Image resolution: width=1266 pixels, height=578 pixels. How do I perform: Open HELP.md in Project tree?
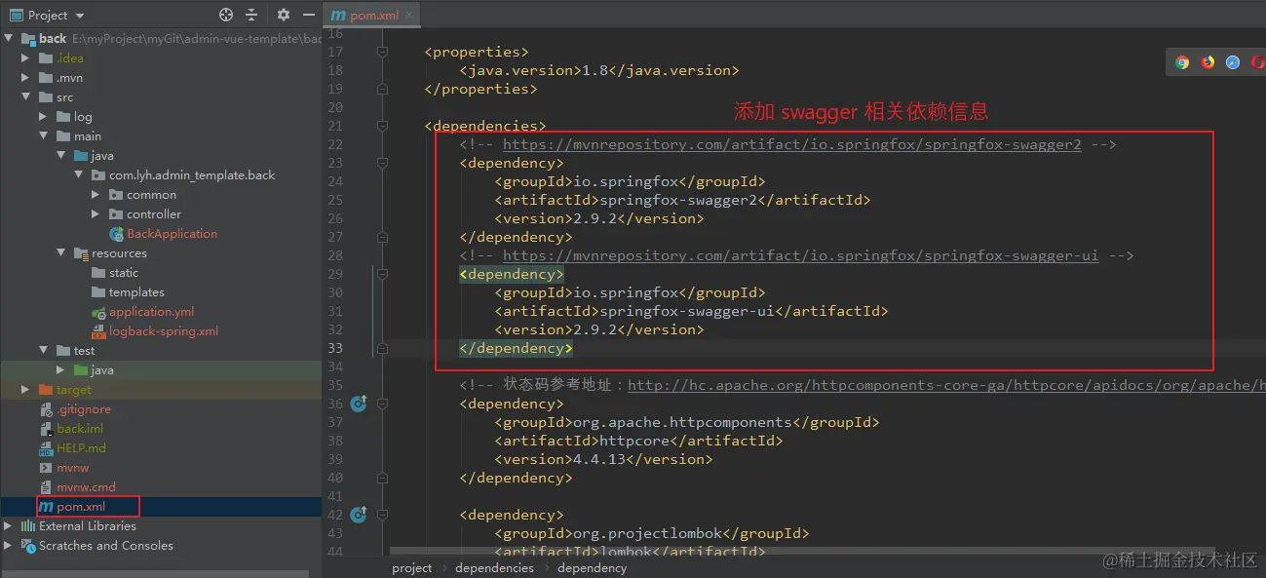click(81, 448)
